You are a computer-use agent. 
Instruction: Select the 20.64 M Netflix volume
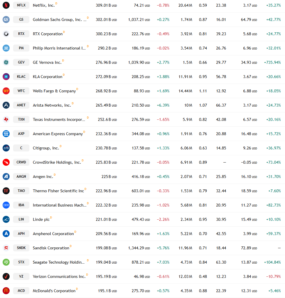coord(185,5)
